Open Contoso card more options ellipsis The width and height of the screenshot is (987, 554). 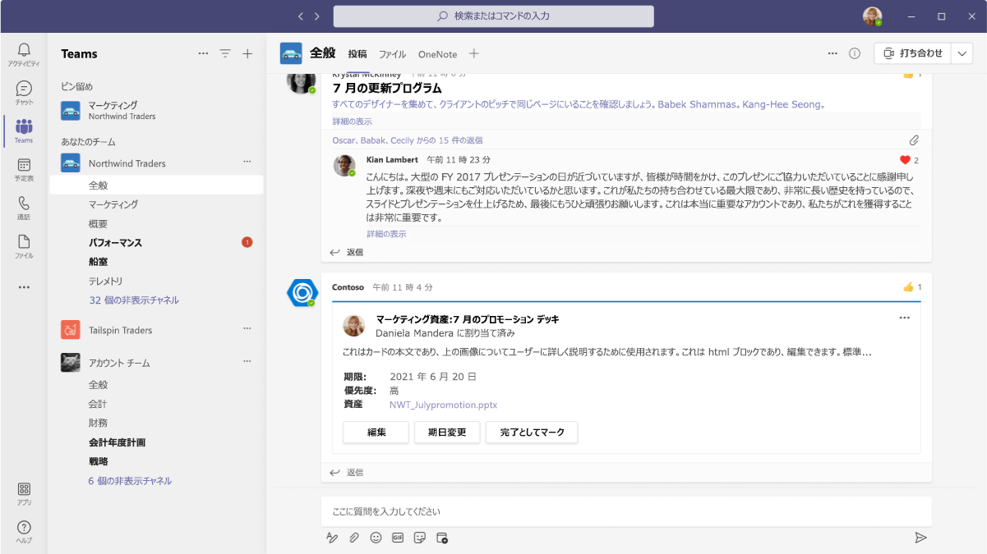pyautogui.click(x=905, y=318)
